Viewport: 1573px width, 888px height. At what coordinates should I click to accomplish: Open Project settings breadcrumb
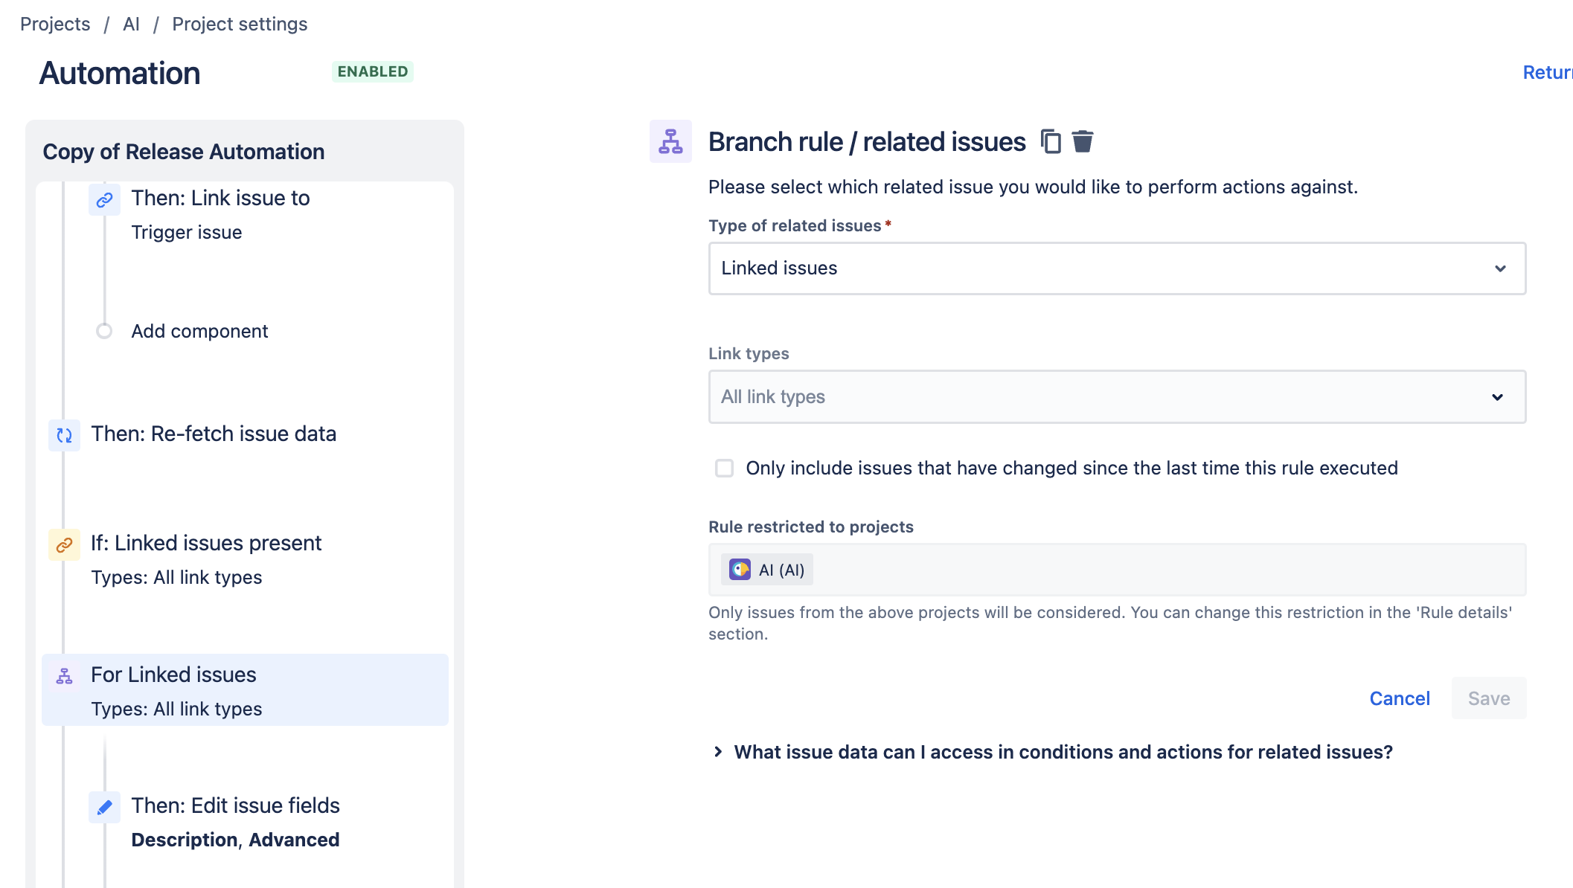(240, 24)
